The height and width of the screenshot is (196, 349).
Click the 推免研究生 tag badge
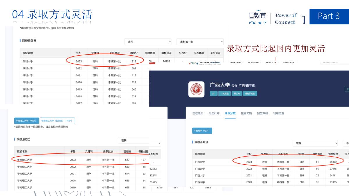[250, 94]
